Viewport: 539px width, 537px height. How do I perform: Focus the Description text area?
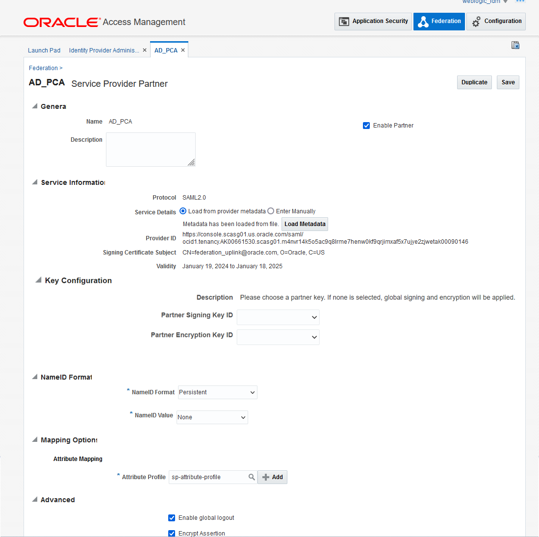pos(151,150)
